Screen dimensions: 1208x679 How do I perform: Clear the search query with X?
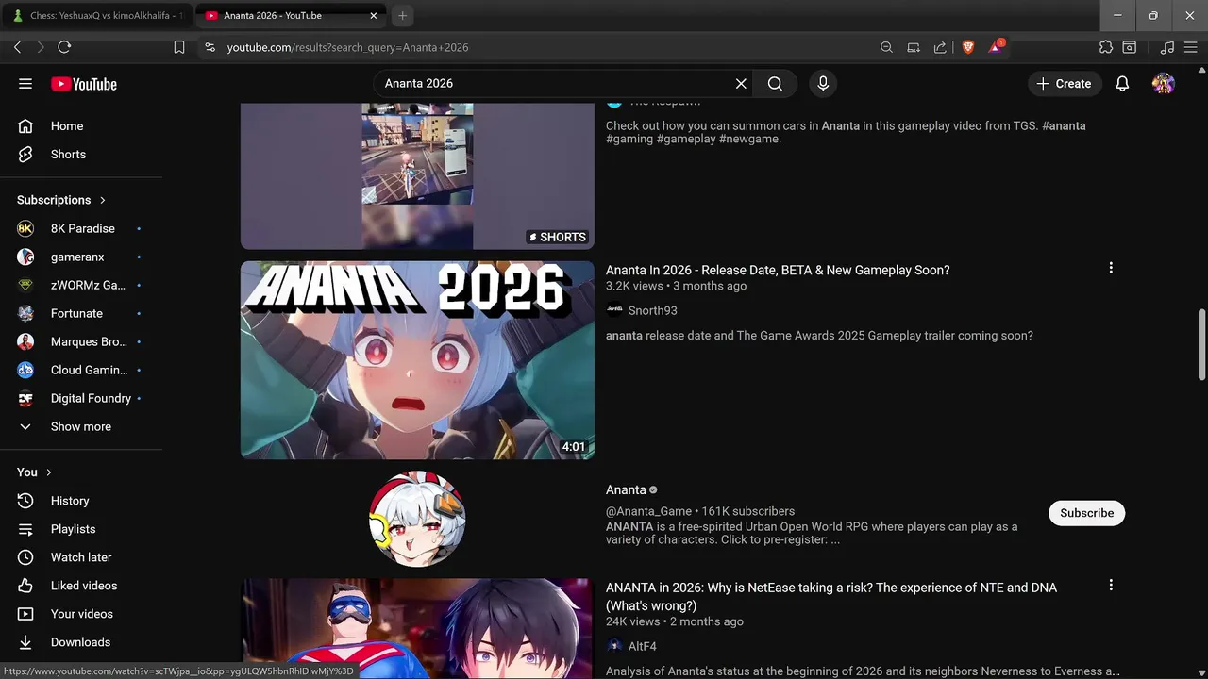[x=741, y=84]
